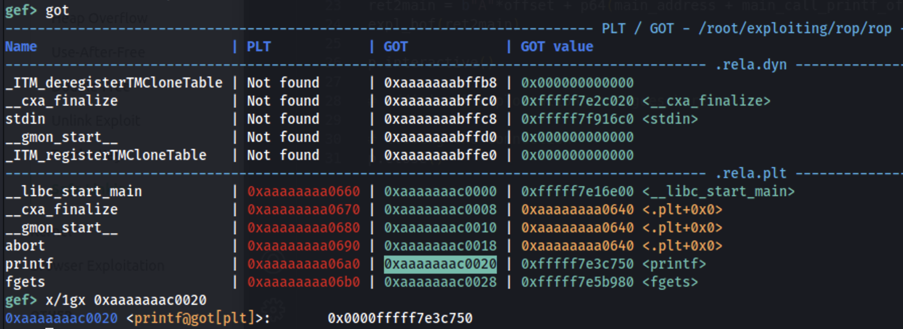Click the /root/exploiting/rop/rop file path
The height and width of the screenshot is (329, 903).
[795, 29]
